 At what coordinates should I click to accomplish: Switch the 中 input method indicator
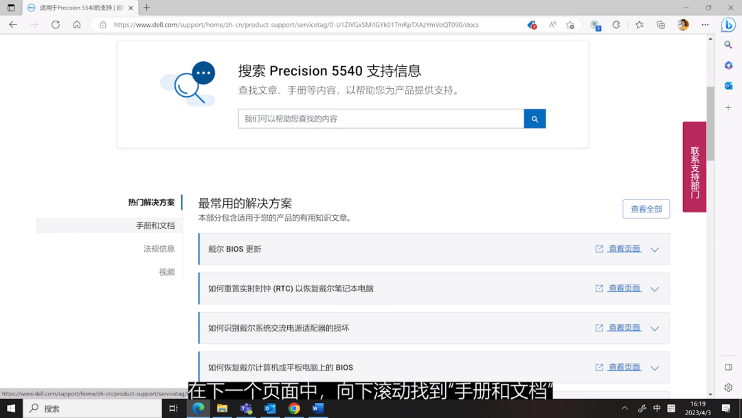tap(657, 408)
